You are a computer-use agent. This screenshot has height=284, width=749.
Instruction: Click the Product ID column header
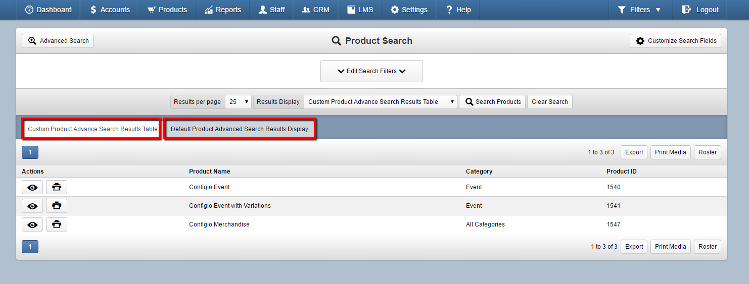tap(622, 172)
